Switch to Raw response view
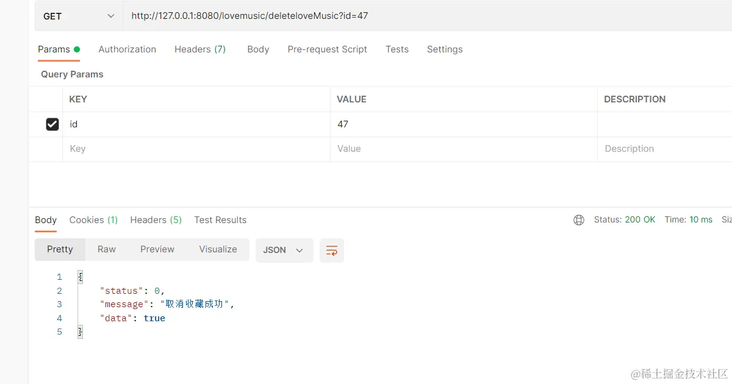This screenshot has width=732, height=384. pos(107,249)
